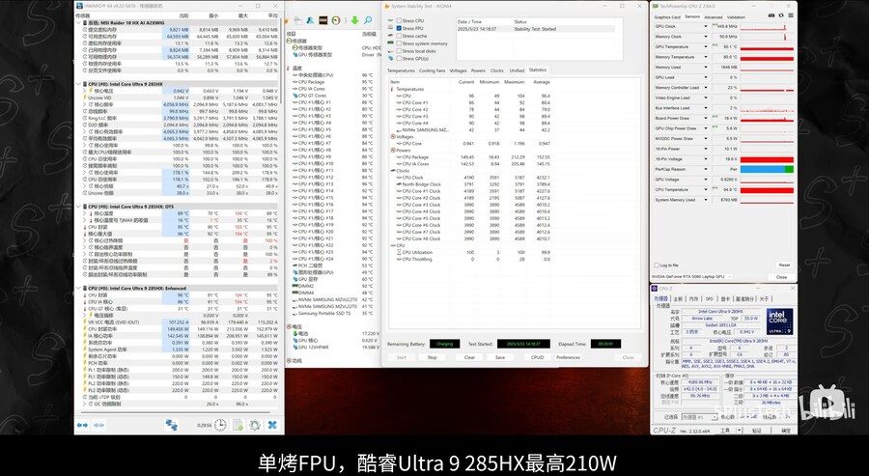Click AIDA64 flame icon in title bar

pyautogui.click(x=386, y=6)
